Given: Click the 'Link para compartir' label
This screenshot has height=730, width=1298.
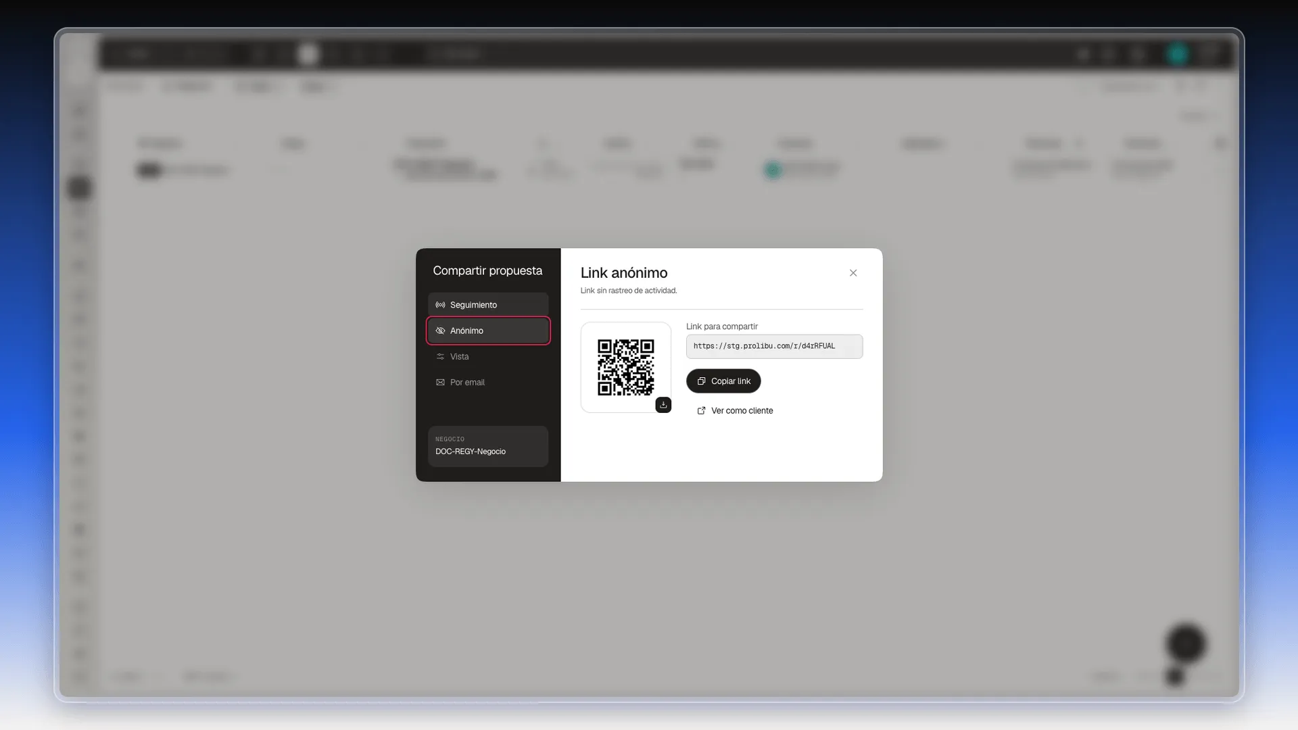Looking at the screenshot, I should [721, 326].
